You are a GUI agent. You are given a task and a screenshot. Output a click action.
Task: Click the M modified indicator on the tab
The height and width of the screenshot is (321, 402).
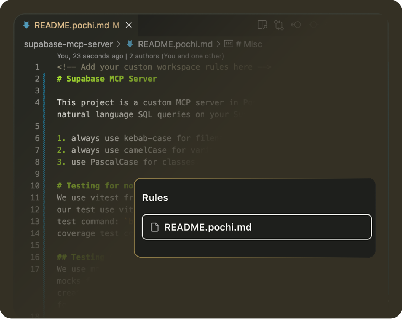(116, 25)
